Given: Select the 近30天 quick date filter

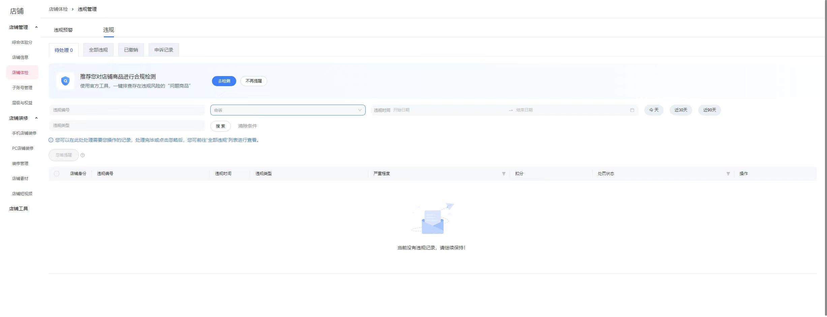Looking at the screenshot, I should 680,110.
